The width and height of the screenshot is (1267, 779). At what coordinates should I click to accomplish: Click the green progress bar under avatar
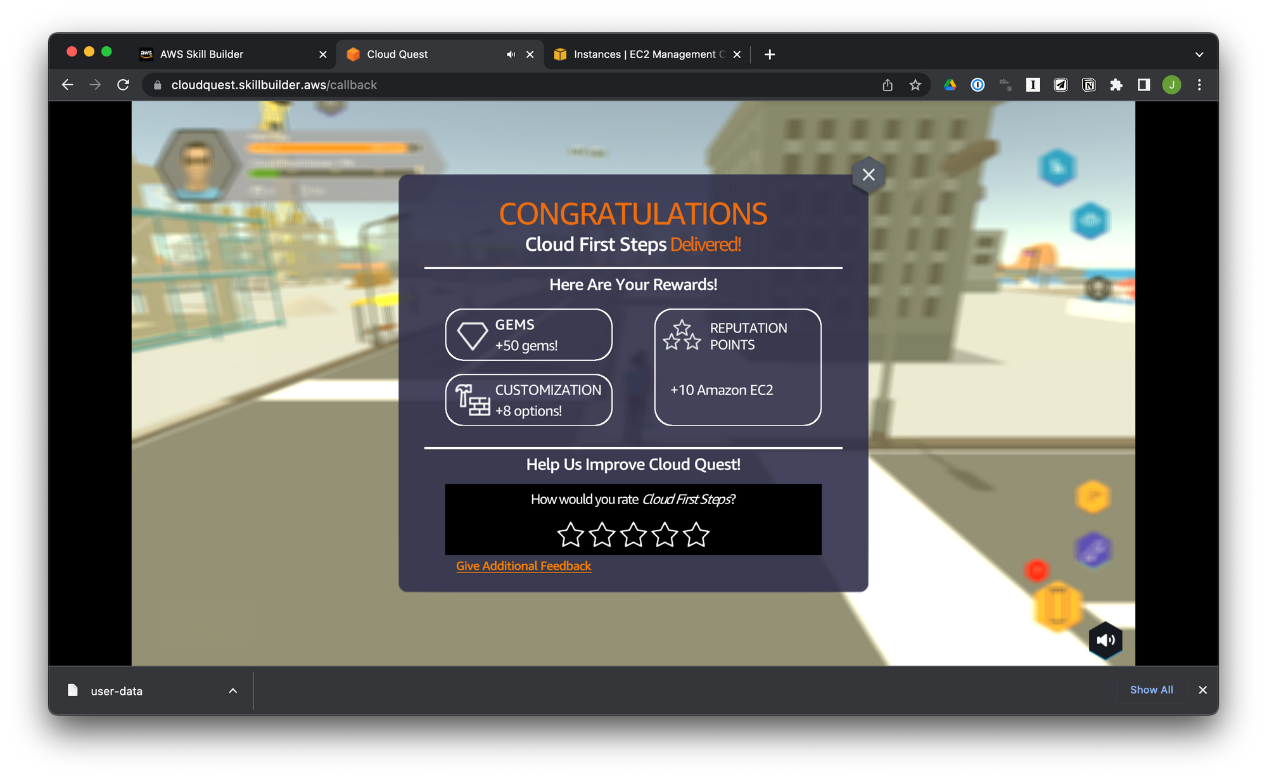pyautogui.click(x=334, y=172)
